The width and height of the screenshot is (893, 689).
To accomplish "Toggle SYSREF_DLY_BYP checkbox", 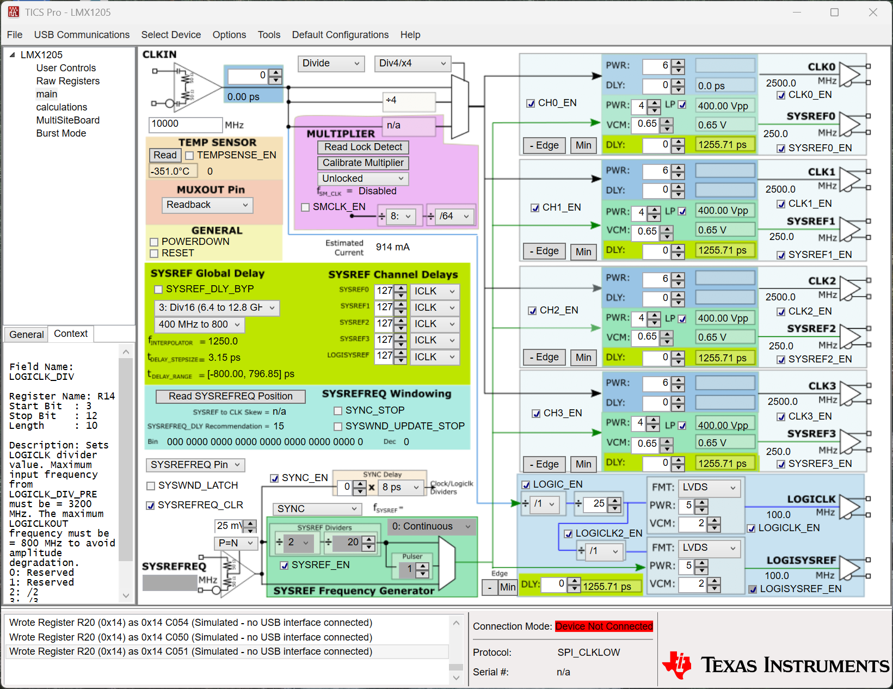I will tap(158, 290).
